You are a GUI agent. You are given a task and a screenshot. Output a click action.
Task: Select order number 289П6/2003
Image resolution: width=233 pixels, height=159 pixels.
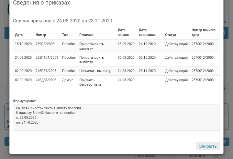(x=45, y=44)
